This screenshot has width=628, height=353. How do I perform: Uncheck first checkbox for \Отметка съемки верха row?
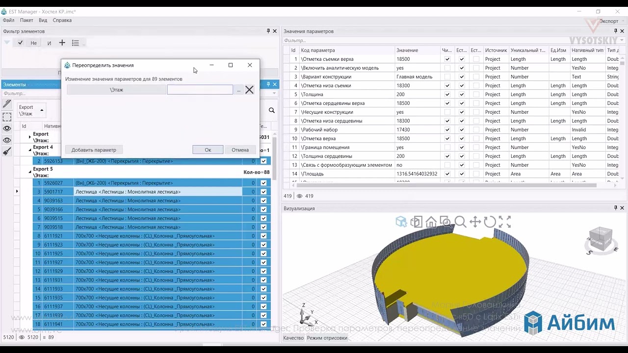click(x=447, y=59)
